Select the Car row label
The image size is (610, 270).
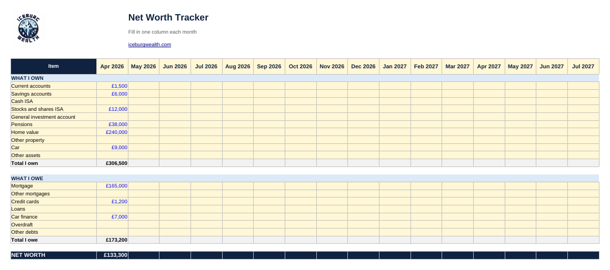pyautogui.click(x=54, y=147)
